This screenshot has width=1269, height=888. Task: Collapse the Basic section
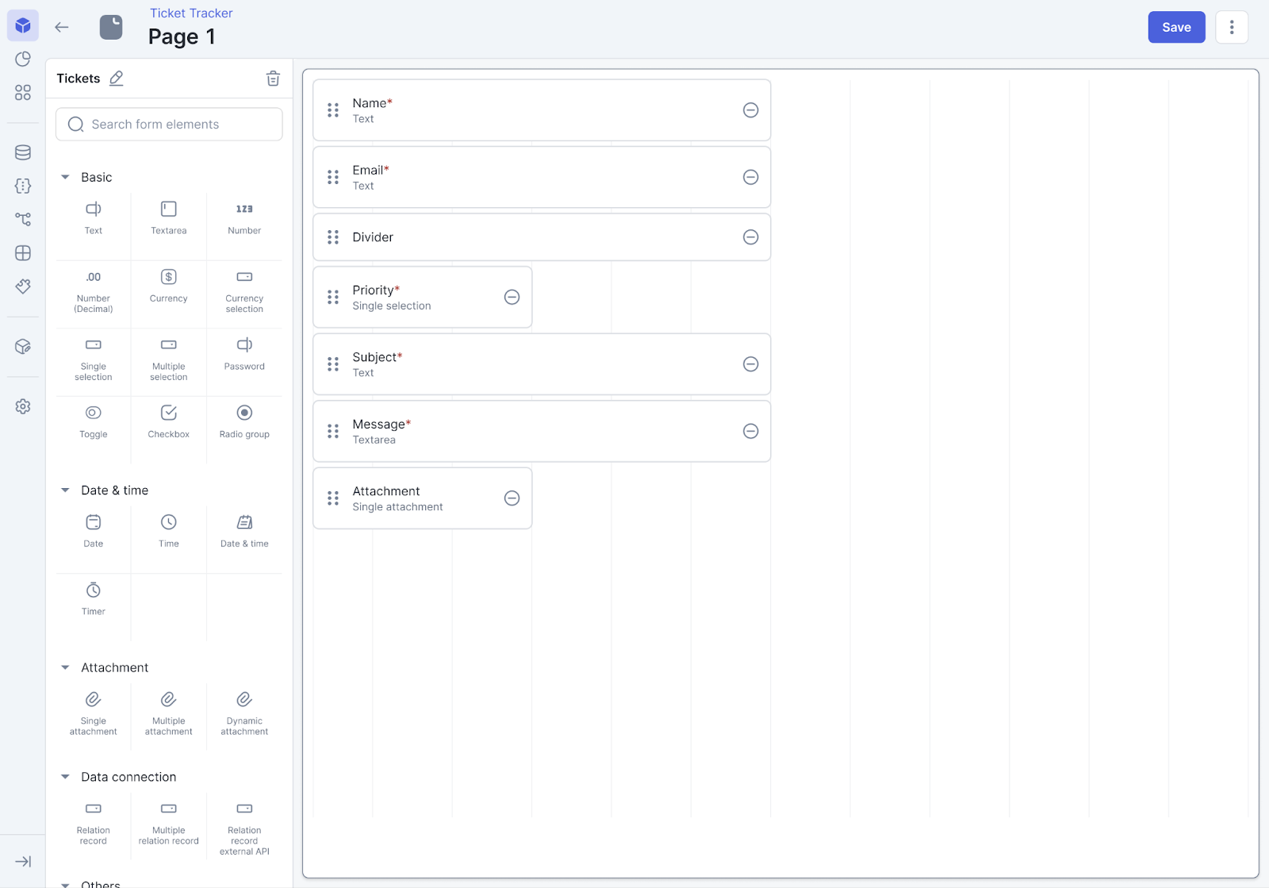(66, 177)
